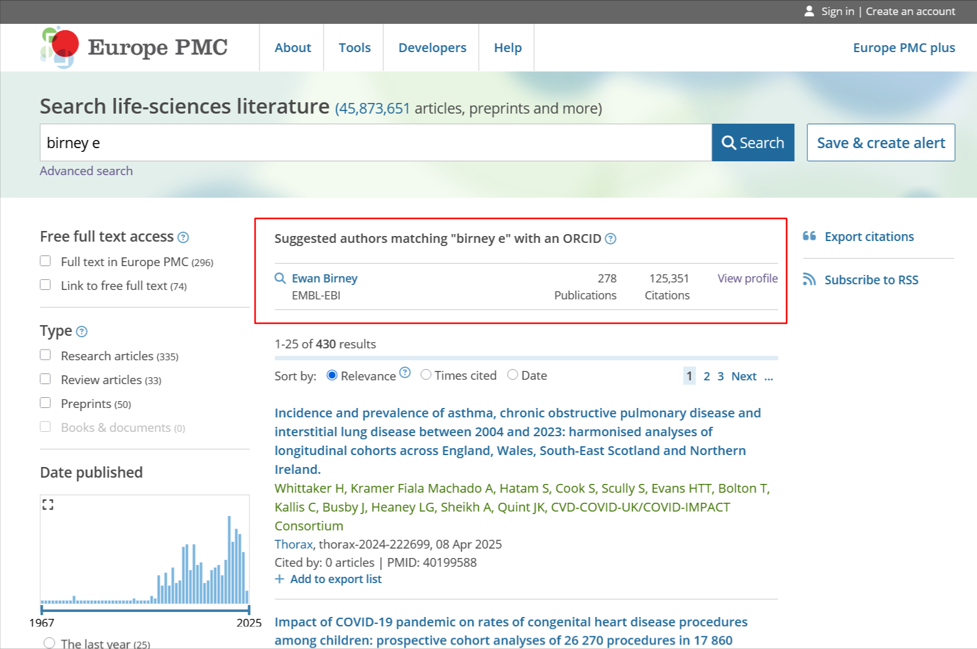Screen dimensions: 977x649
Task: Click Subscribe to RSS link
Action: (871, 280)
